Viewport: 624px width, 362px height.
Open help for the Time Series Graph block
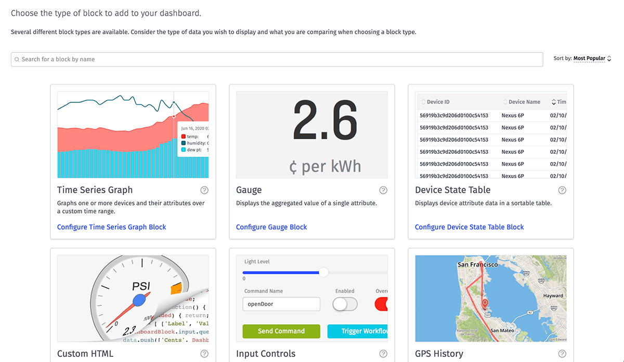click(204, 190)
